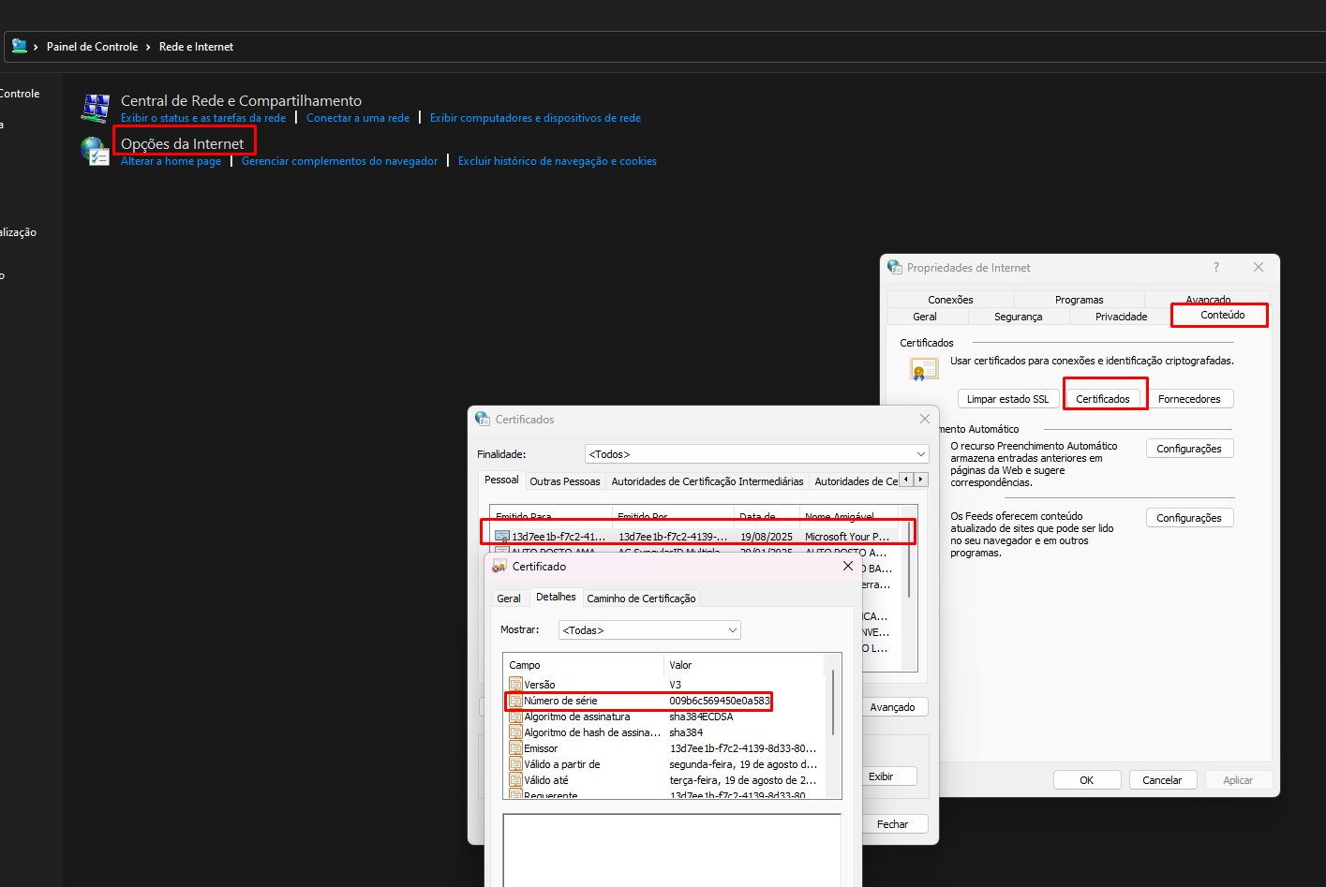Click Cancelar in Propriedades de Internet

(1162, 780)
